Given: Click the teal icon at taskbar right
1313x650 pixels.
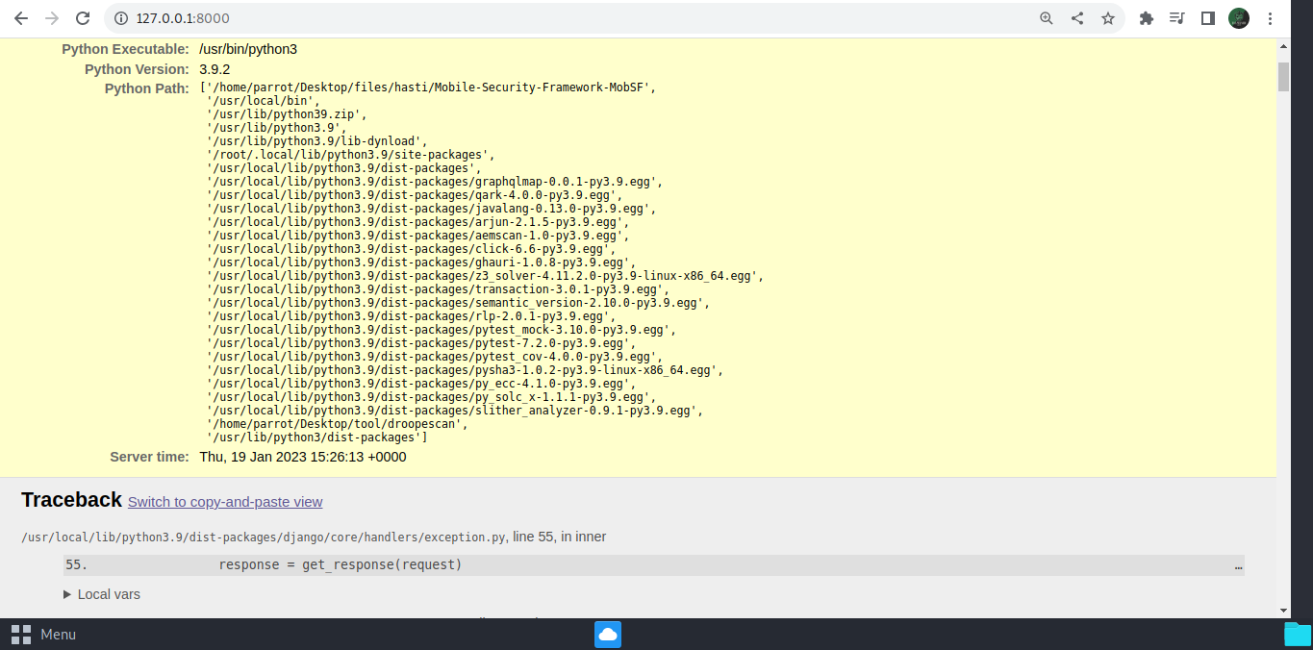Looking at the screenshot, I should tap(1298, 634).
